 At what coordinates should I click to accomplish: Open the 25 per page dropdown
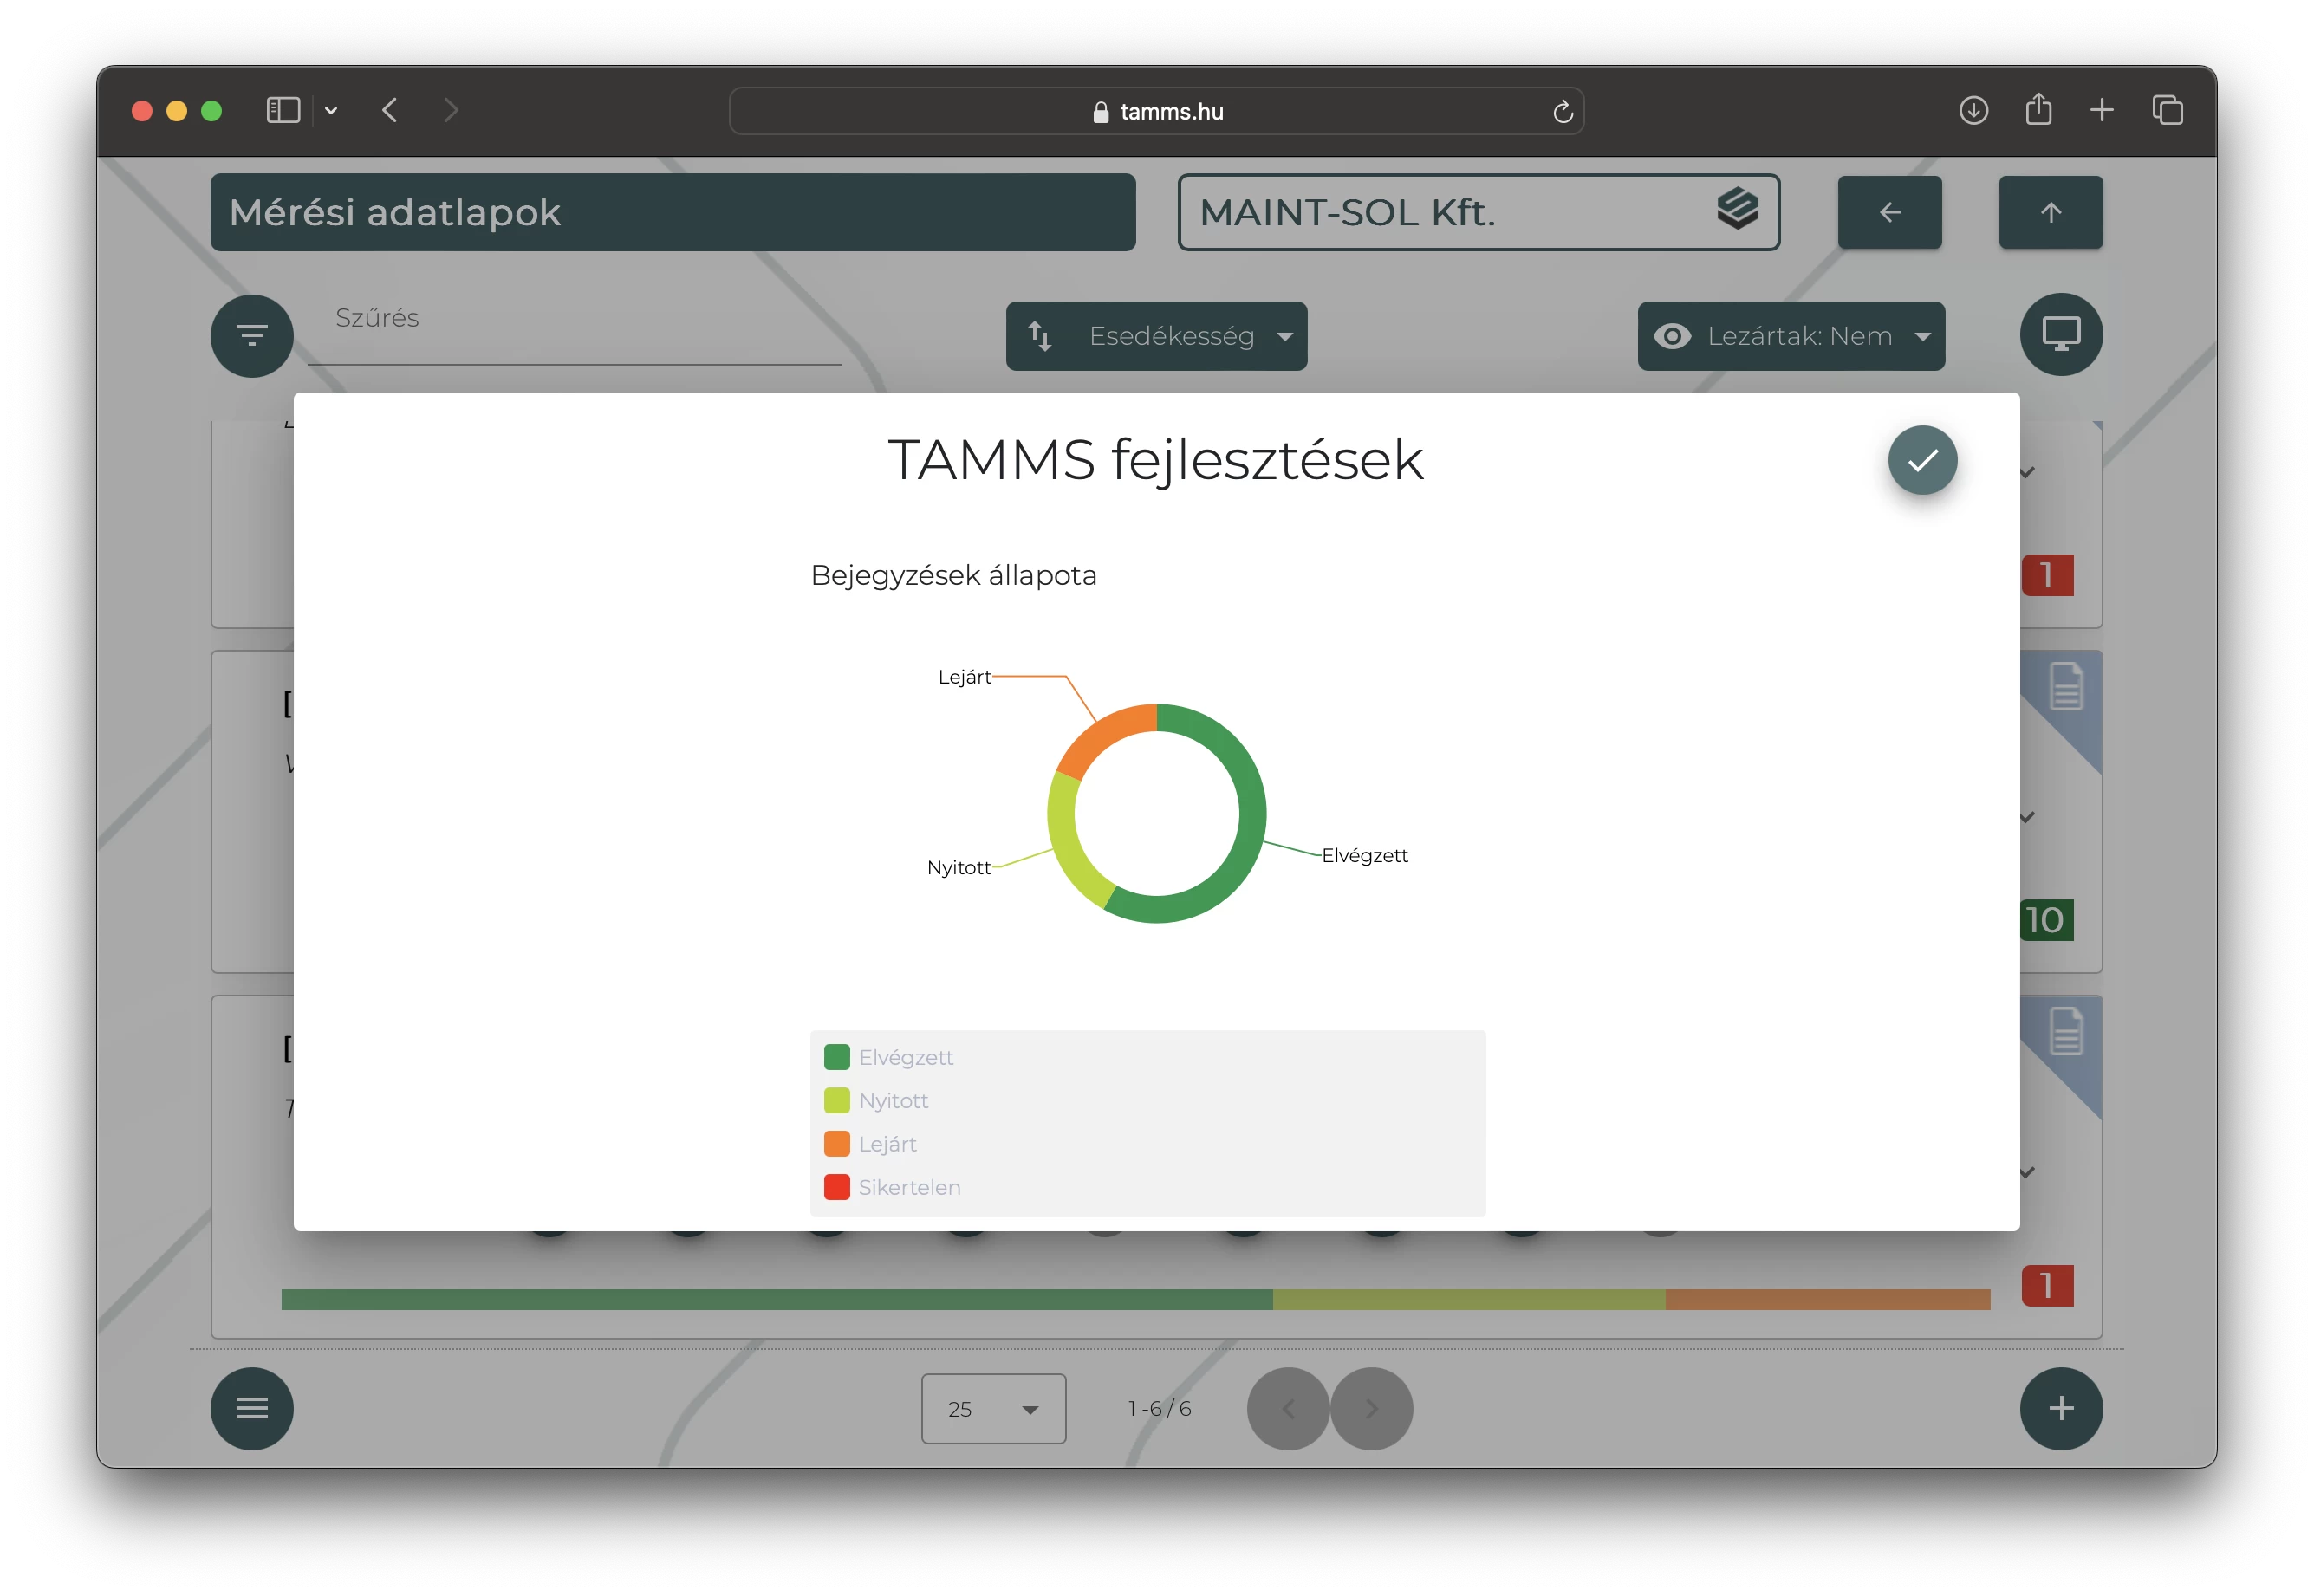tap(993, 1408)
